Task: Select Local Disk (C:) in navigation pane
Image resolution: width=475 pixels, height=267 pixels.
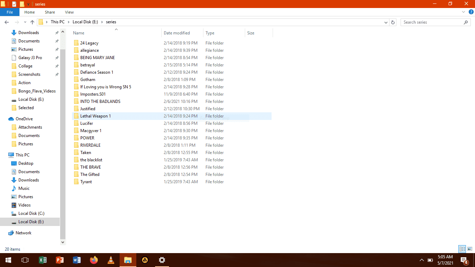Action: [31, 213]
